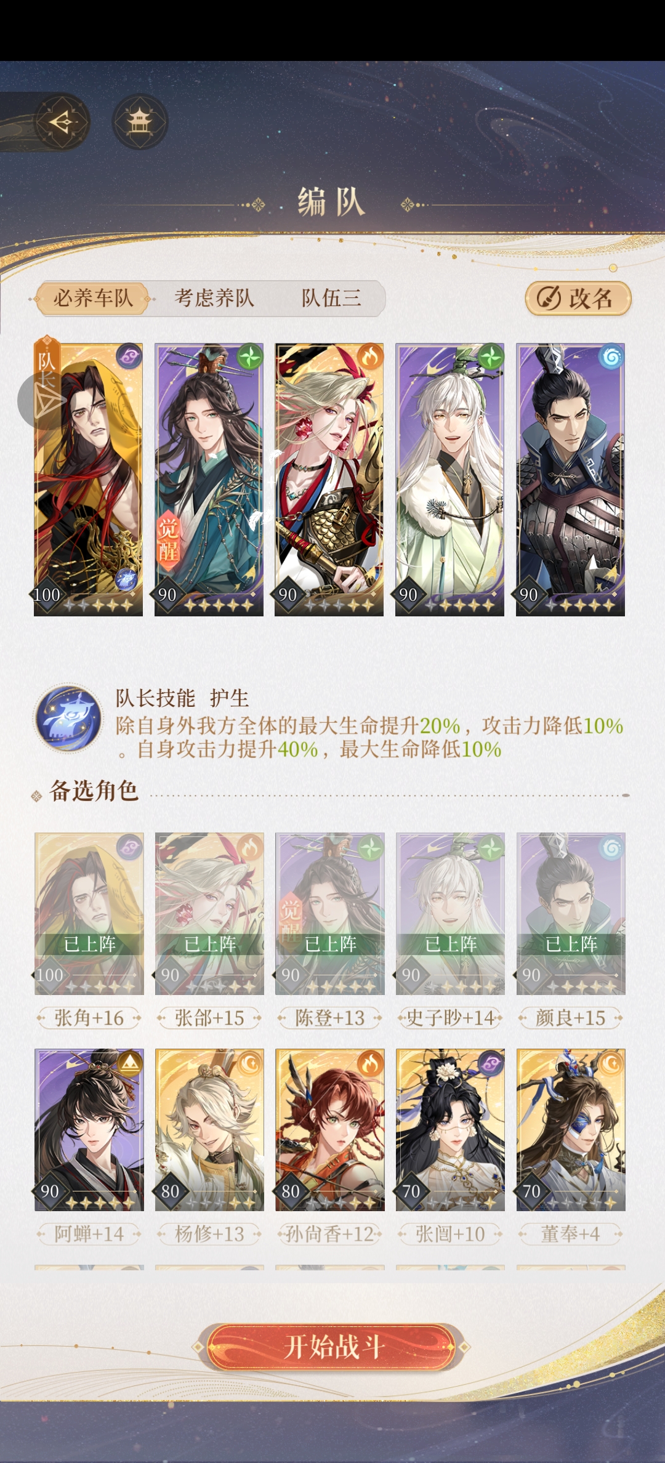Image resolution: width=665 pixels, height=1463 pixels.
Task: Remove deployed 张角+16 in reserve list
Action: point(89,914)
